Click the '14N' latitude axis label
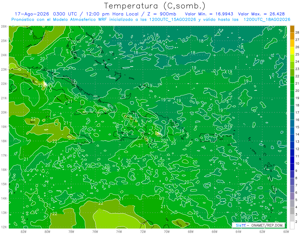The width and height of the screenshot is (304, 235). (x=4, y=198)
